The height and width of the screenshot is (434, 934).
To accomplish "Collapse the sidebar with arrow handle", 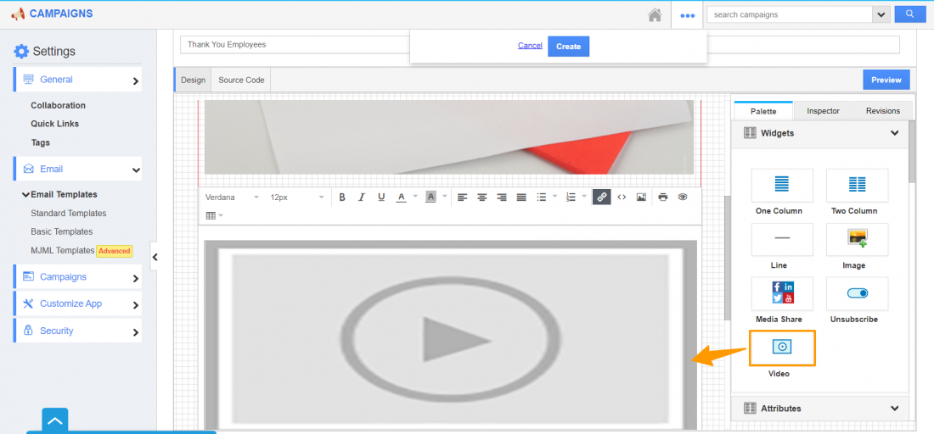I will pos(155,257).
